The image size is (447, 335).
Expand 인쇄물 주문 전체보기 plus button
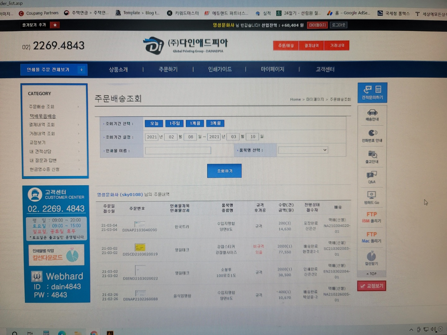coord(82,70)
